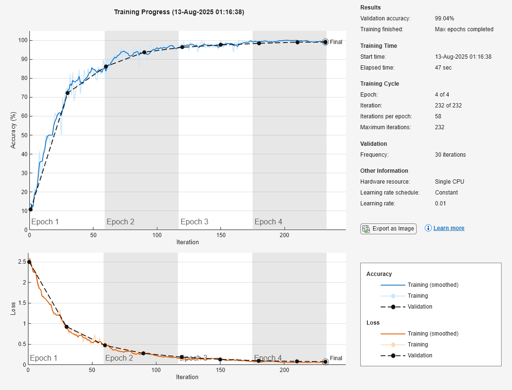Click the 99.04% validation accuracy value
The image size is (512, 390).
pyautogui.click(x=444, y=18)
